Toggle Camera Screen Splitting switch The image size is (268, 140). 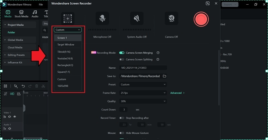coord(122,59)
